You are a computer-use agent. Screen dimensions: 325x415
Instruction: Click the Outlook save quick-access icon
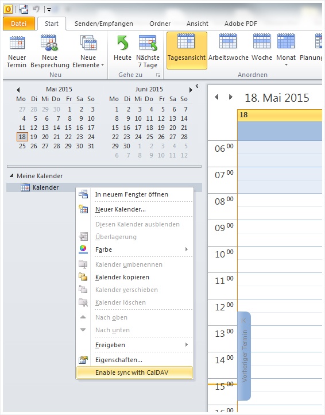pyautogui.click(x=24, y=9)
